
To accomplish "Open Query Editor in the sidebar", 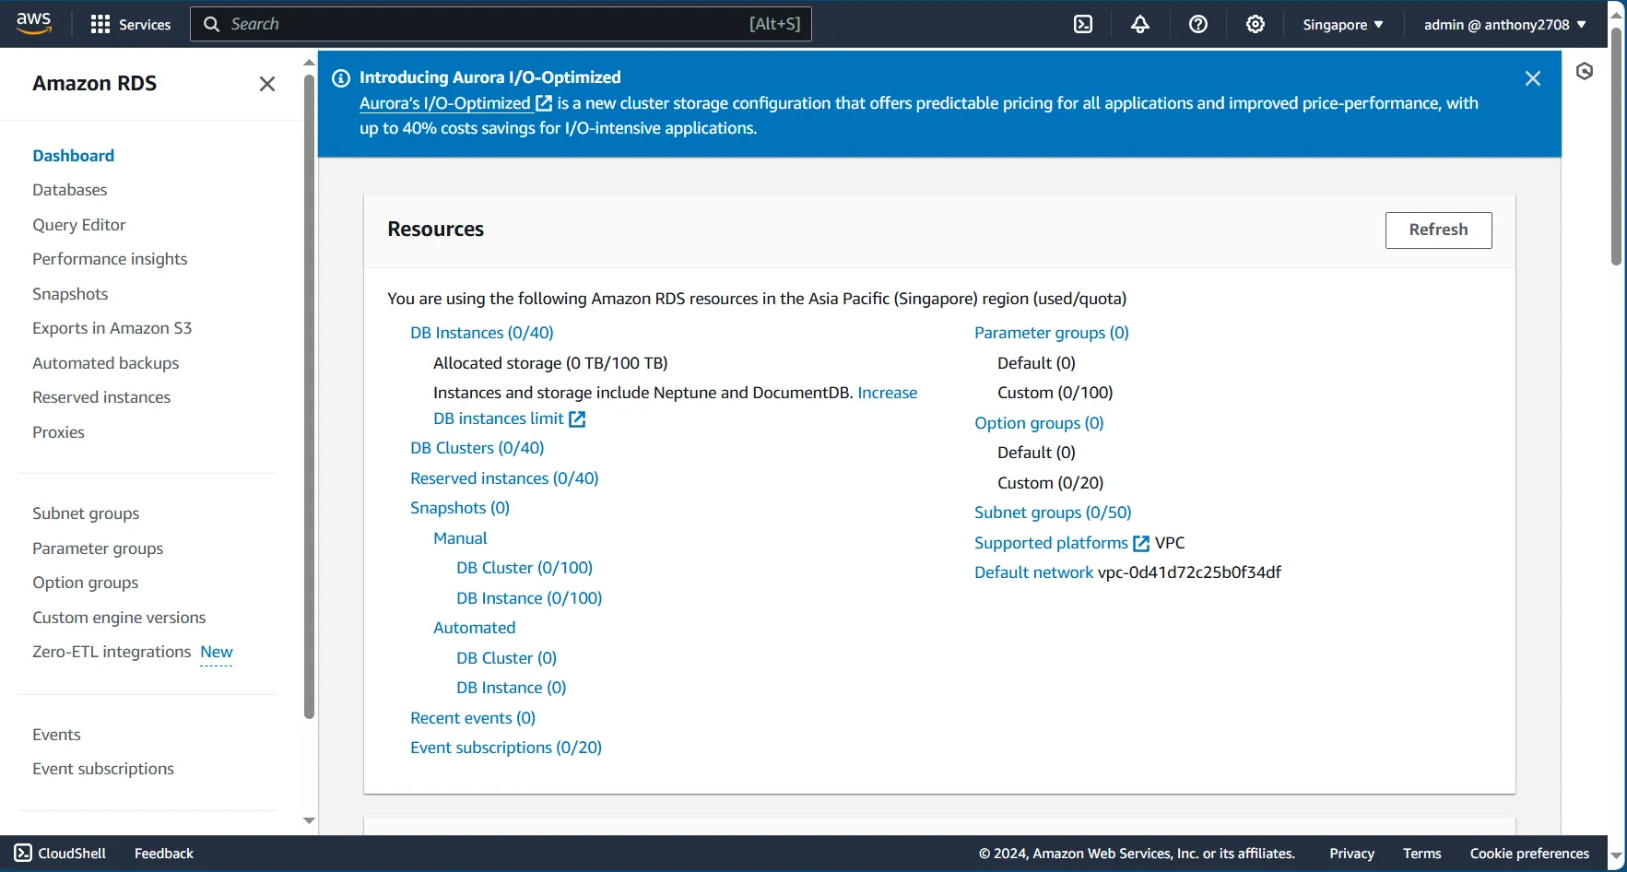I will pyautogui.click(x=79, y=225).
